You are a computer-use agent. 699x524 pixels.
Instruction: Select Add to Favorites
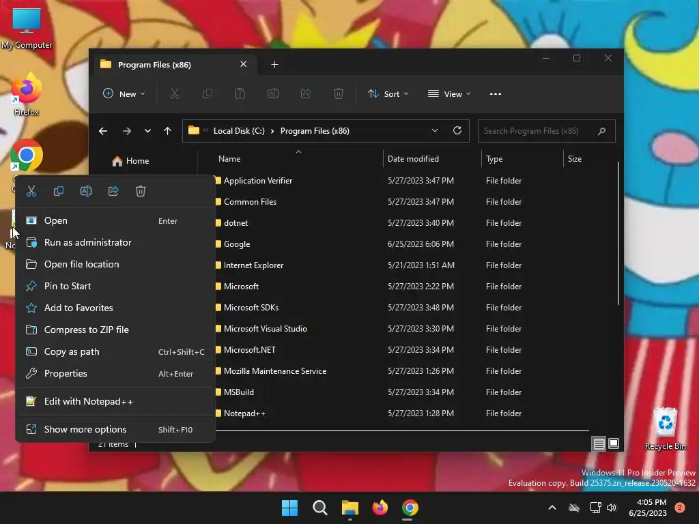(x=115, y=308)
